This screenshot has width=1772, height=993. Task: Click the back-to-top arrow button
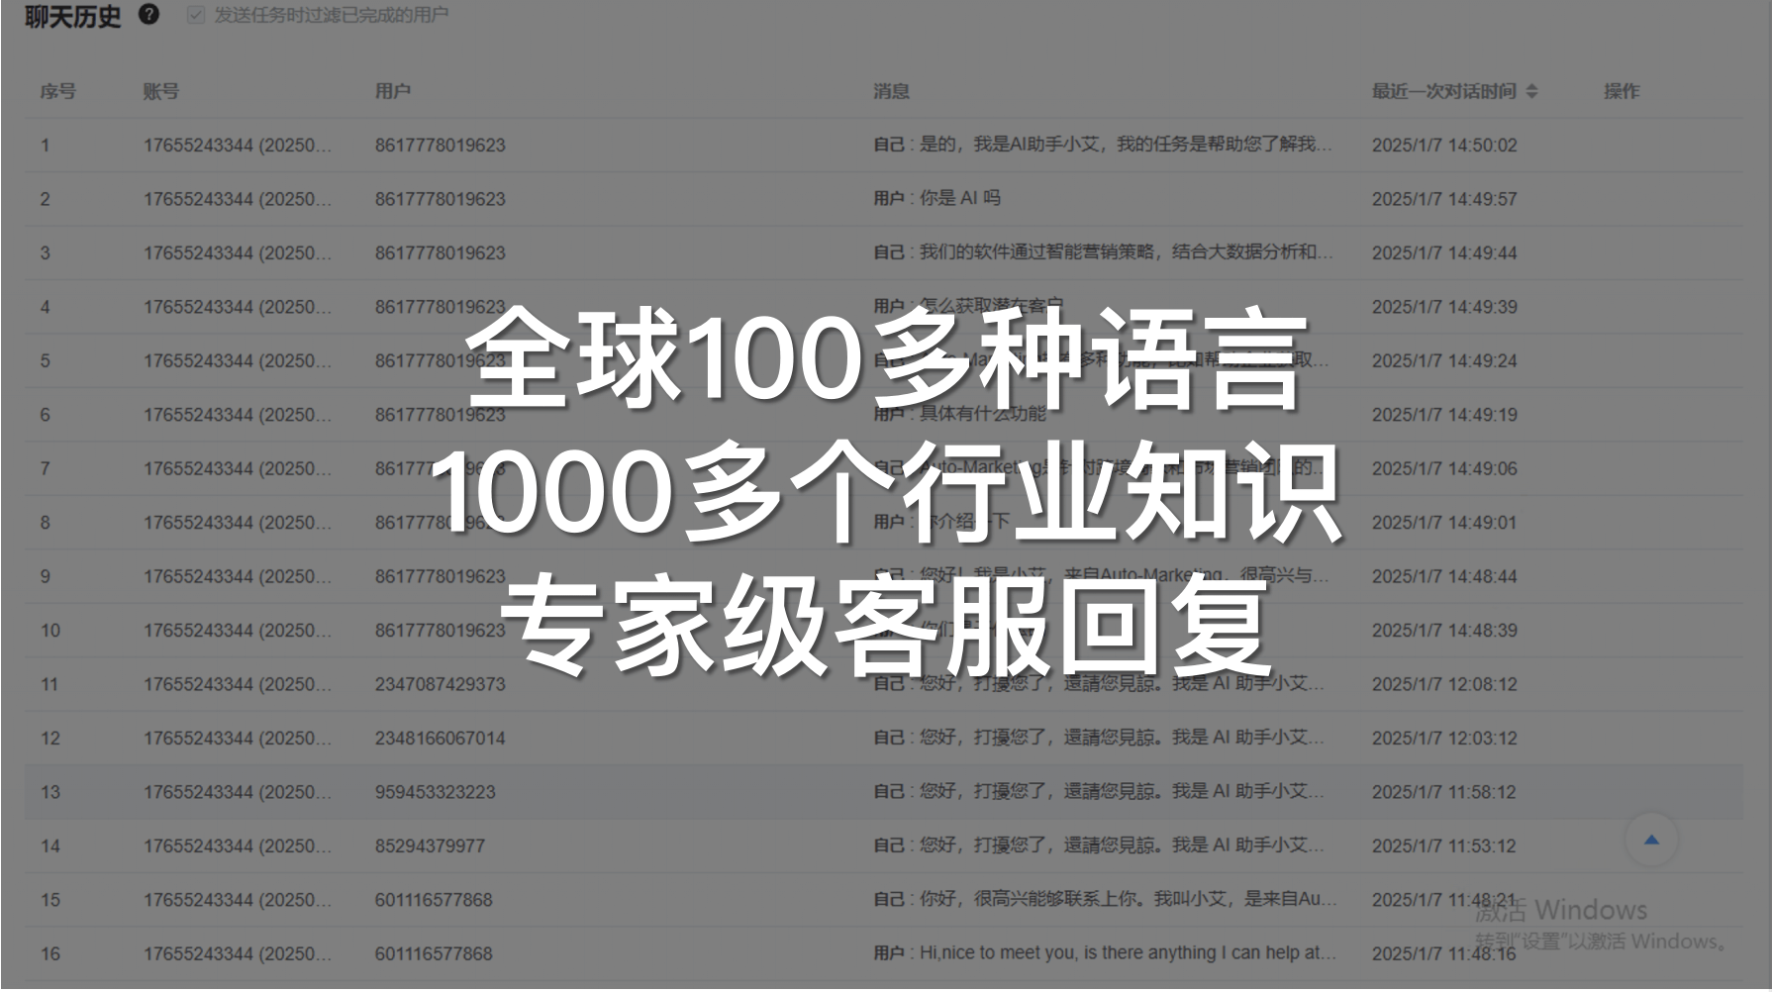(1651, 840)
